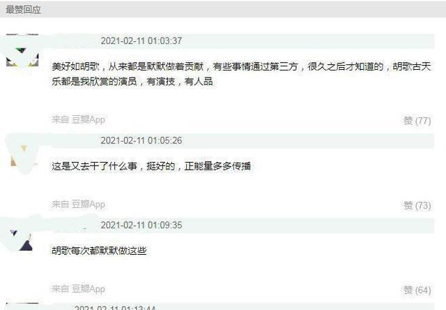This screenshot has height=310, width=446.
Task: Click blurred username left of 01:03:37 timestamp
Action: click(x=75, y=40)
